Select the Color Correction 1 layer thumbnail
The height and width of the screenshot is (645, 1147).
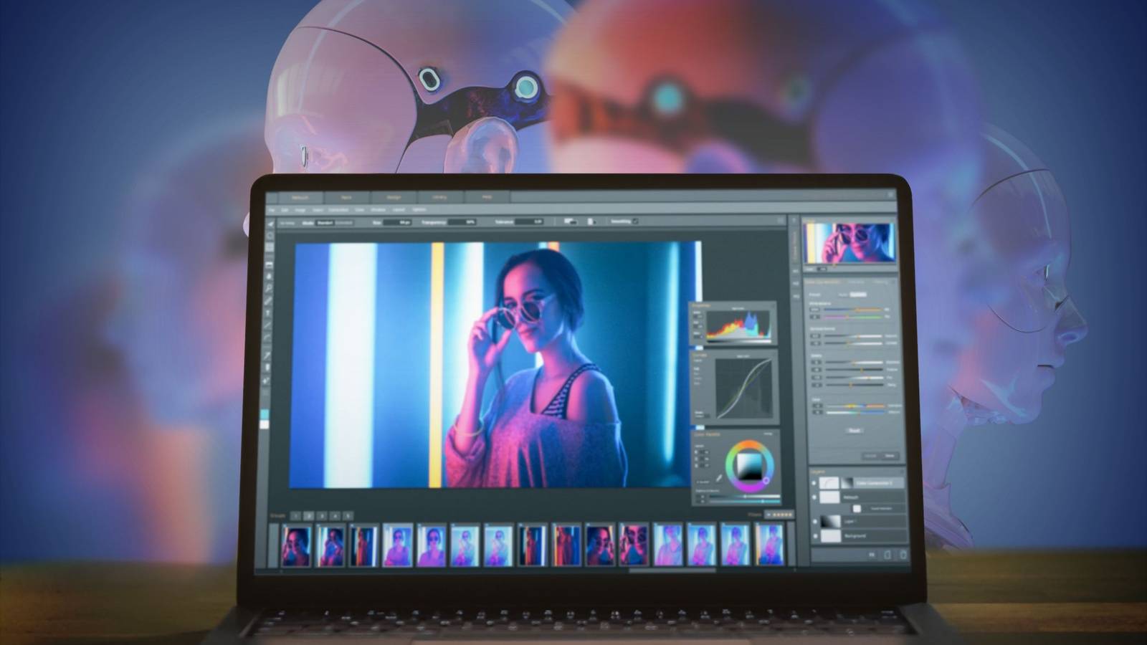pos(829,483)
